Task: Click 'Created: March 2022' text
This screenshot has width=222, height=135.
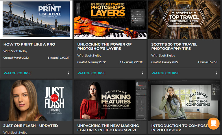Action: 16,58
